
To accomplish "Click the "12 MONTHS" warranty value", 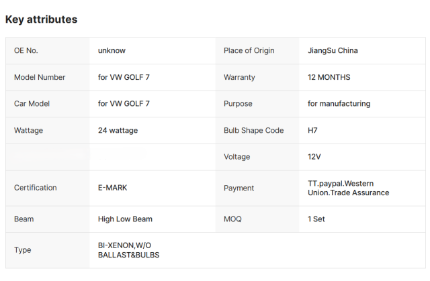I will (329, 77).
